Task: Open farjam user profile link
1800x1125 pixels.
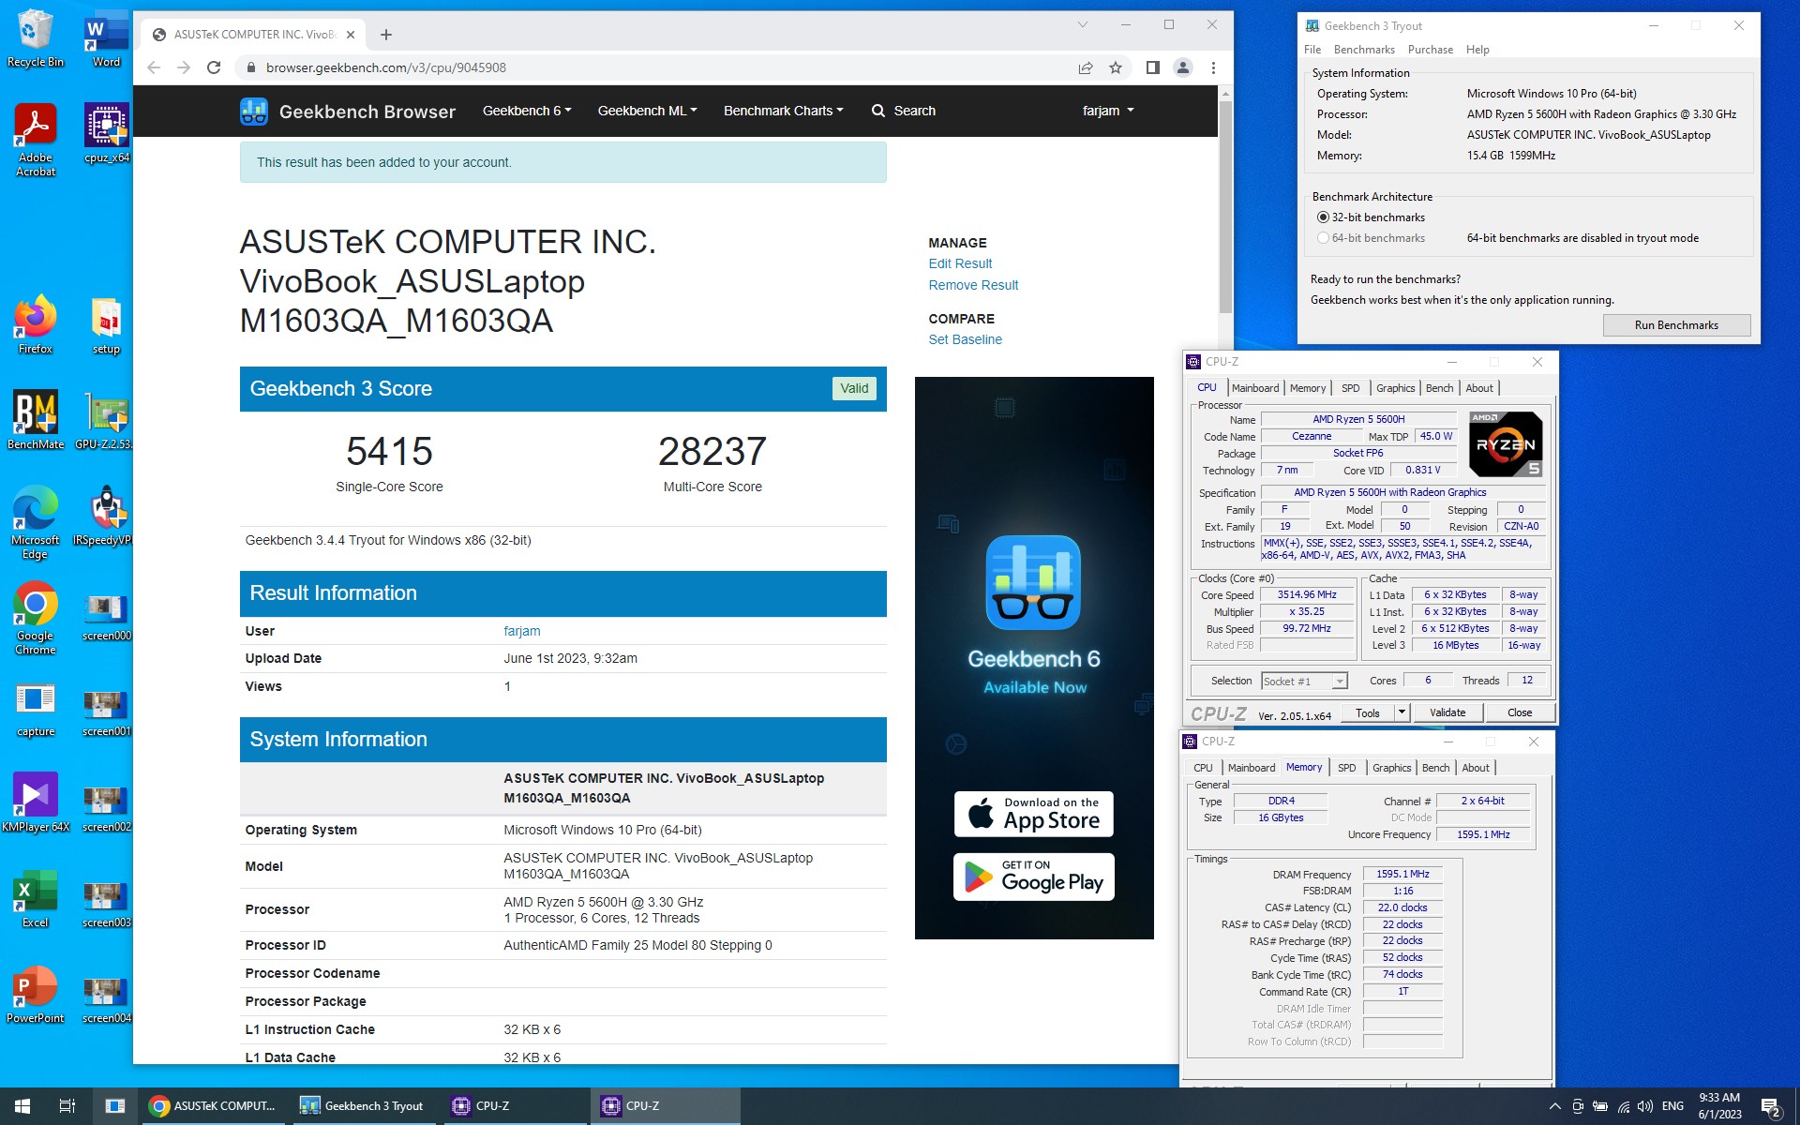Action: click(x=522, y=631)
